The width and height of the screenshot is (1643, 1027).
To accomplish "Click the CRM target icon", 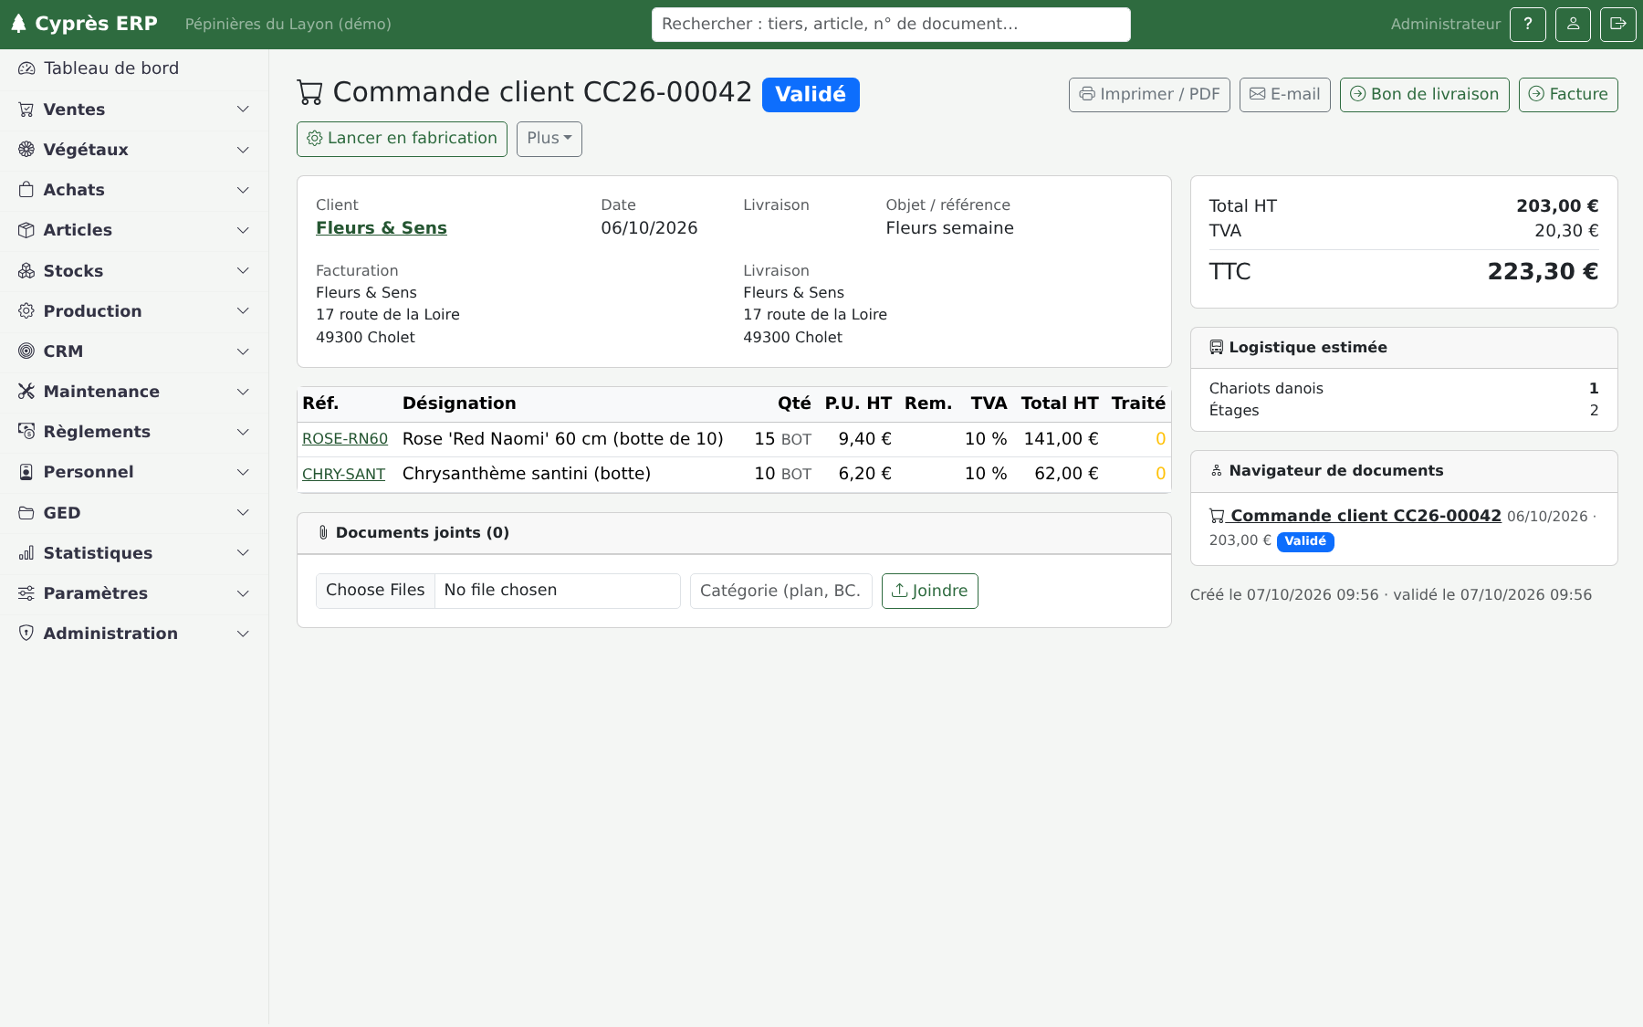I will point(26,351).
